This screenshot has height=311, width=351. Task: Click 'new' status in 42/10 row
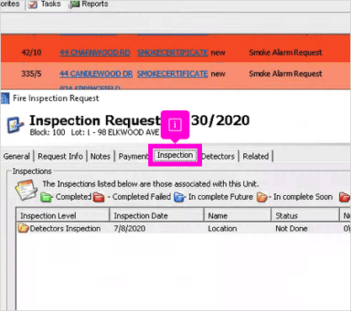(x=218, y=53)
